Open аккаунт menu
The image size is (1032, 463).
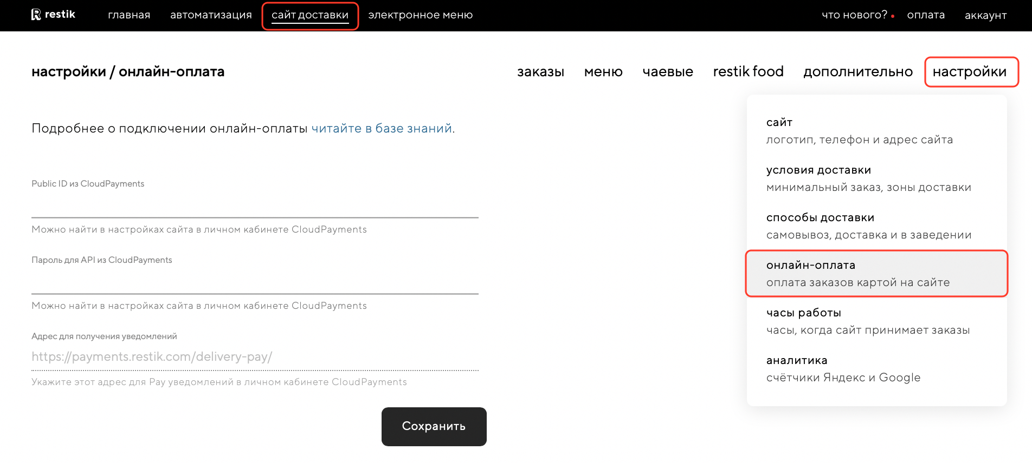[985, 16]
